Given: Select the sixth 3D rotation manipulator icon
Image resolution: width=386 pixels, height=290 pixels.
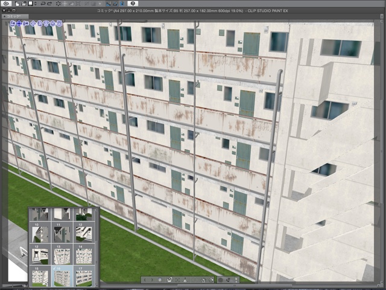Looking at the screenshot, I should point(46,24).
